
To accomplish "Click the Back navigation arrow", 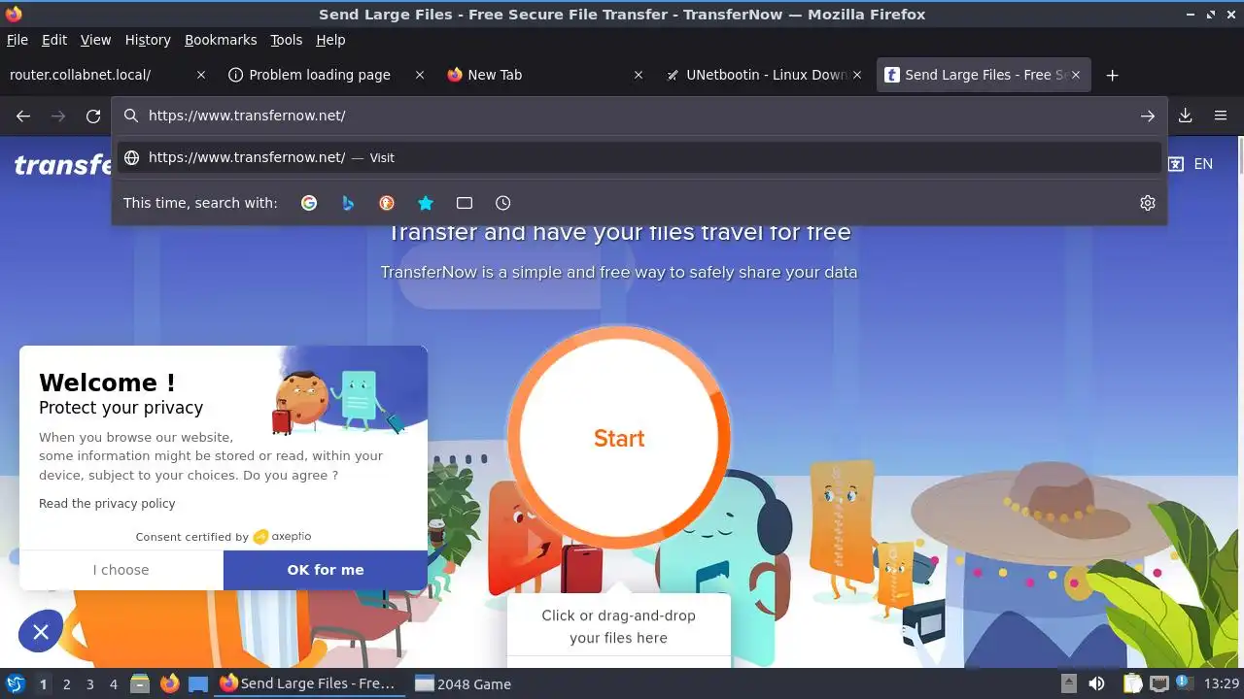I will pyautogui.click(x=23, y=116).
